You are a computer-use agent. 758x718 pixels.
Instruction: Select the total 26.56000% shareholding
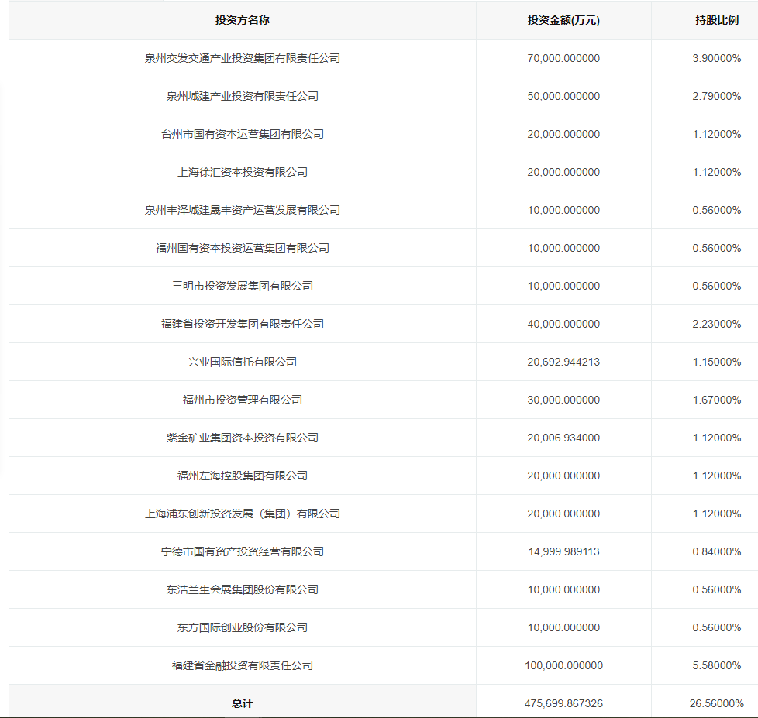(717, 703)
